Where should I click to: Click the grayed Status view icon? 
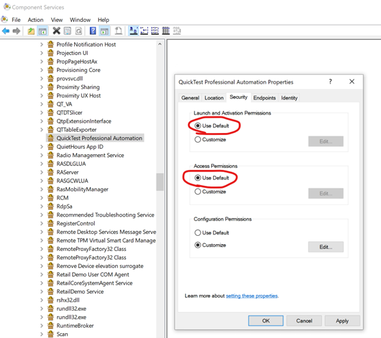[x=177, y=31]
